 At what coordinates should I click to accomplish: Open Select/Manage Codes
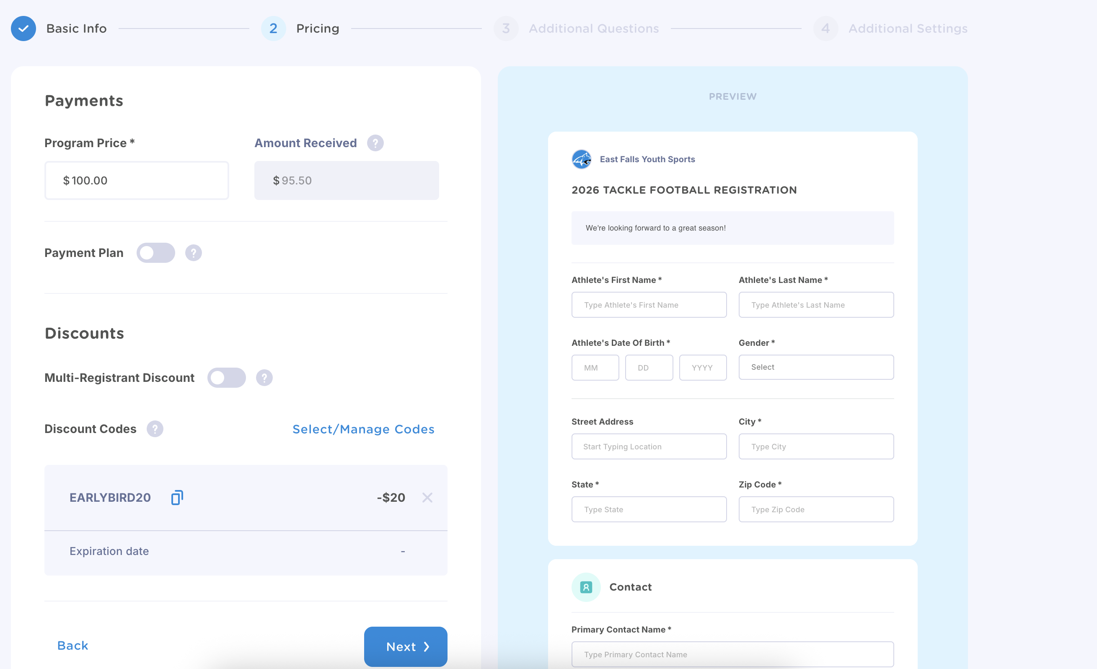tap(363, 429)
